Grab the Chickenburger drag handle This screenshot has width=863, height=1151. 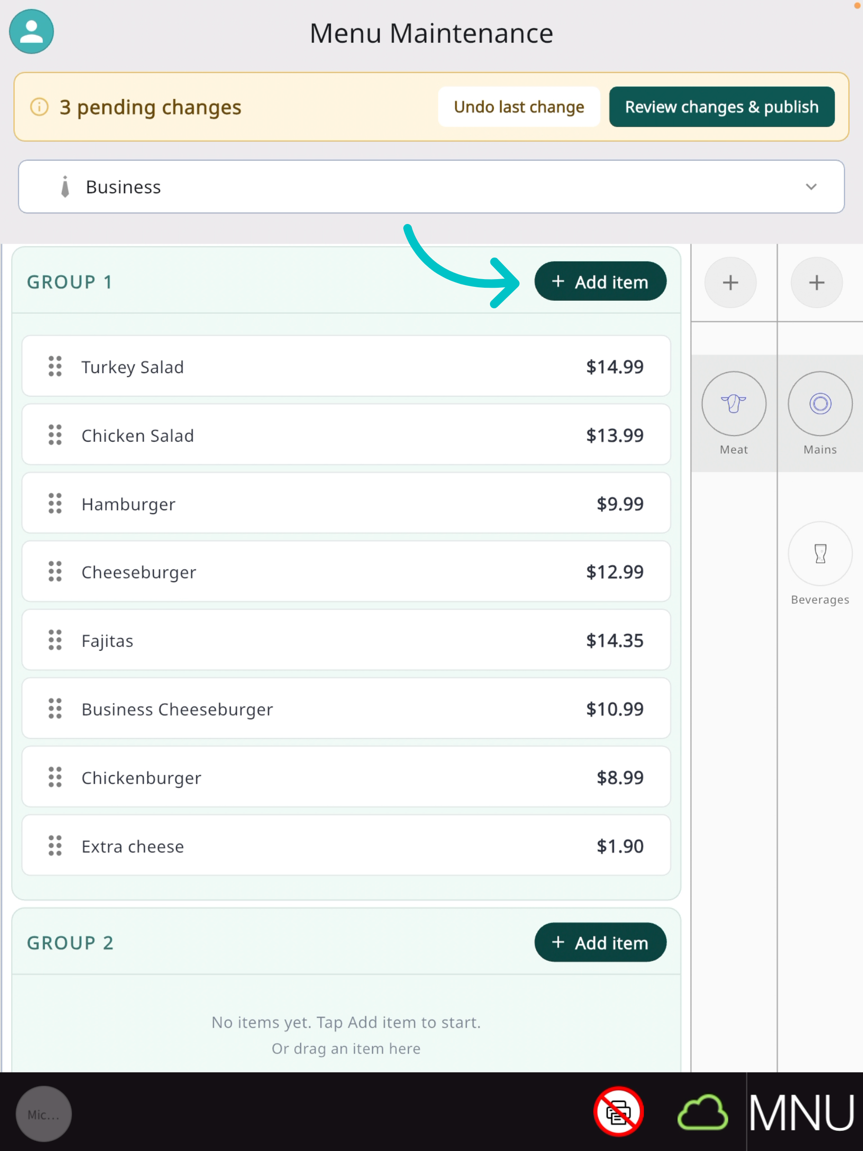point(55,777)
